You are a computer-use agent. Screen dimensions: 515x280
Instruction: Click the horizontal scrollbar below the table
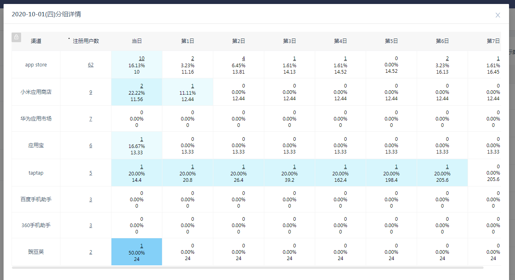tap(248, 268)
